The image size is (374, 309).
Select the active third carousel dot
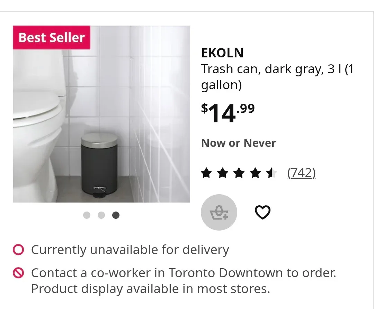coord(116,215)
